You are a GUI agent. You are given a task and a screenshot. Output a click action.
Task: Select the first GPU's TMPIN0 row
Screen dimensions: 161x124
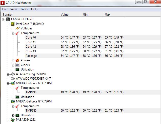click(93, 92)
